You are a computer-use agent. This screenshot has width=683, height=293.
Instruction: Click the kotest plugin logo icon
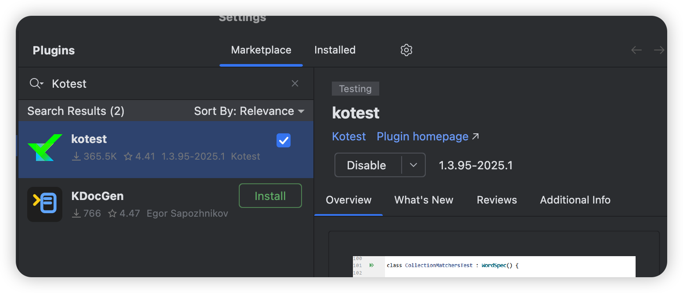[x=45, y=147]
